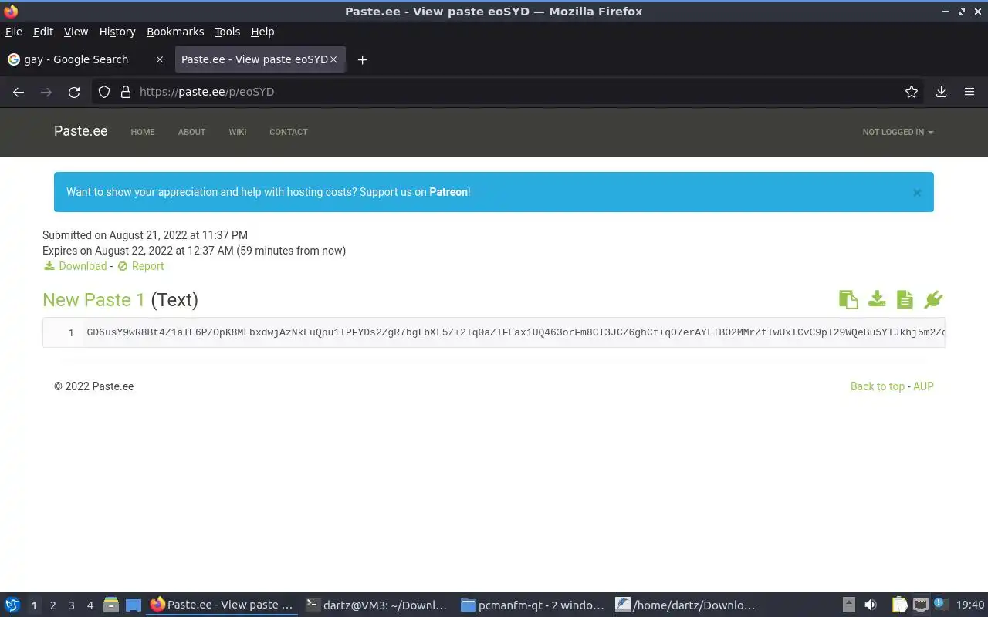Close the Paste.ee tab
Screen dimensions: 988x617
[x=333, y=59]
